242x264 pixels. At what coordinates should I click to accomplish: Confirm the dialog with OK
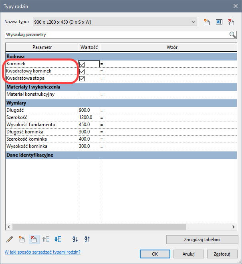155,254
